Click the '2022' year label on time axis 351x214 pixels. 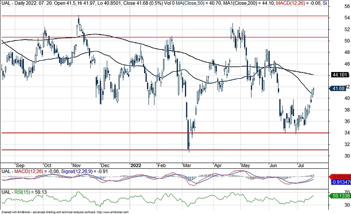click(x=136, y=165)
